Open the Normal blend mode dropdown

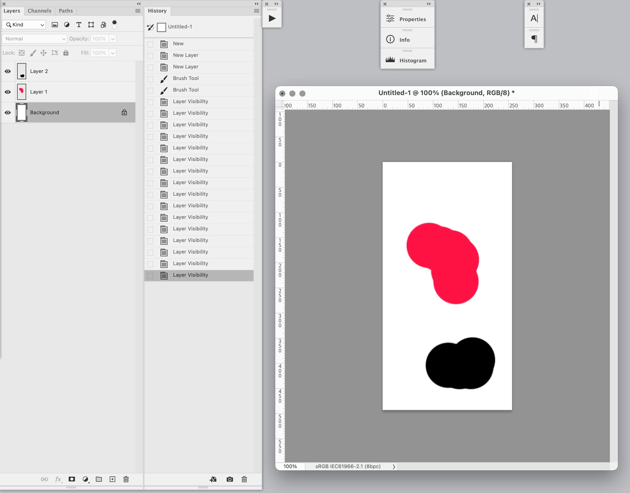(34, 39)
